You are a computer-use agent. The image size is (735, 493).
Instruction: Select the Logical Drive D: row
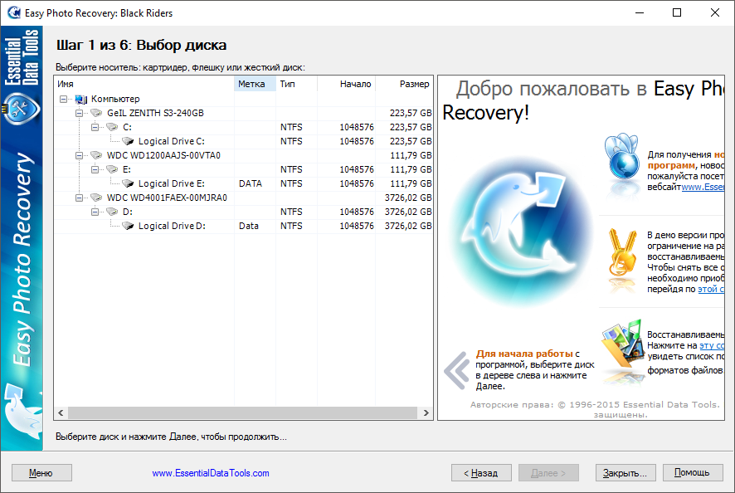click(x=243, y=226)
